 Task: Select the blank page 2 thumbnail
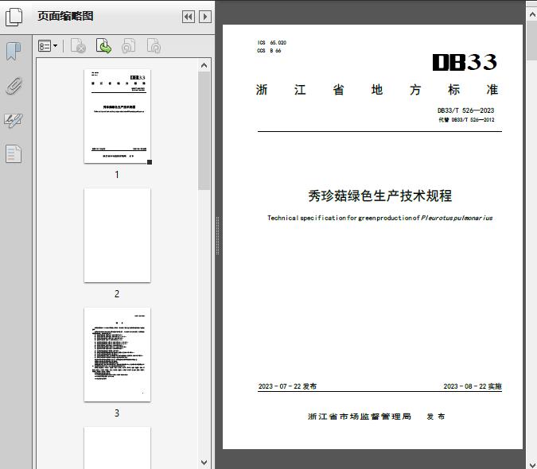117,235
